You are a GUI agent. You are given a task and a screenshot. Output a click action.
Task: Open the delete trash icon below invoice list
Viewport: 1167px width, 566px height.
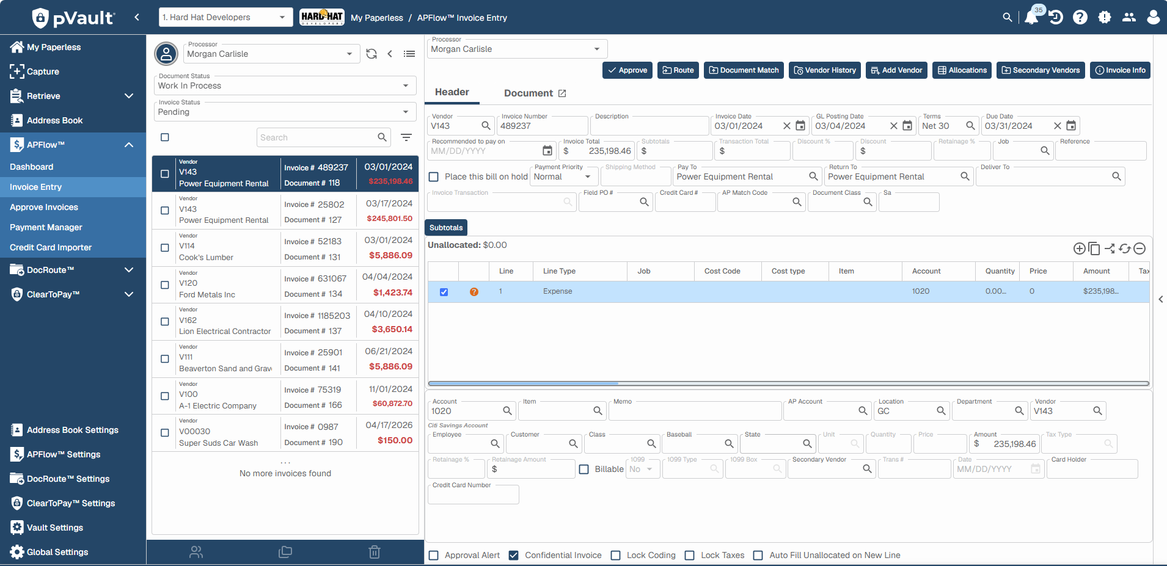click(x=375, y=552)
